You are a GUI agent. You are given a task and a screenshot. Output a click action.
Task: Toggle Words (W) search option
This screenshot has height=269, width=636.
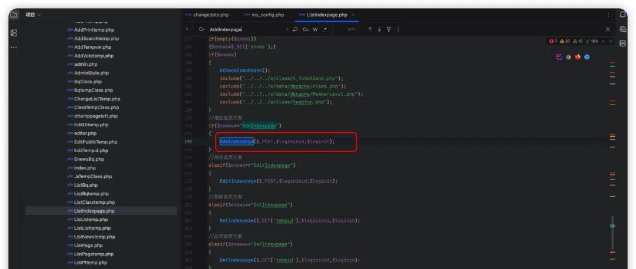click(x=315, y=29)
